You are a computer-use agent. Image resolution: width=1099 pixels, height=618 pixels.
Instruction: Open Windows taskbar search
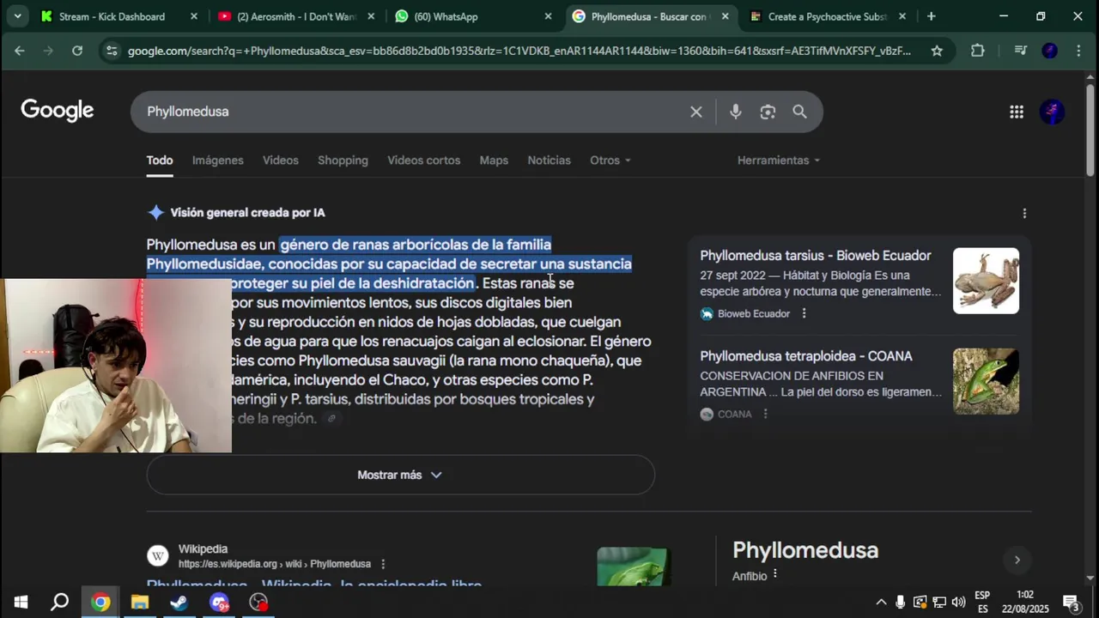coord(59,603)
